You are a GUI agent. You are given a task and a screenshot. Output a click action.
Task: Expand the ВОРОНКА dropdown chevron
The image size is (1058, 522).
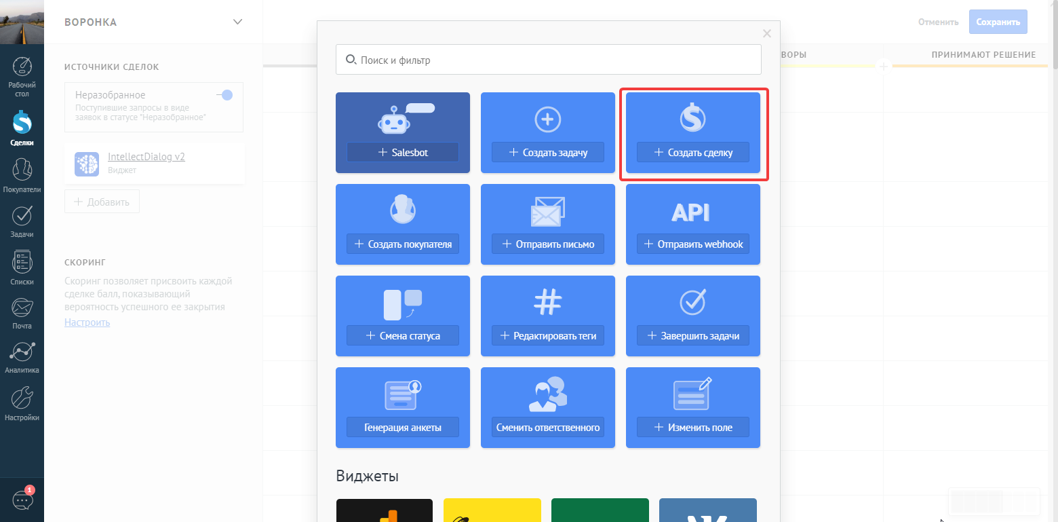point(237,22)
